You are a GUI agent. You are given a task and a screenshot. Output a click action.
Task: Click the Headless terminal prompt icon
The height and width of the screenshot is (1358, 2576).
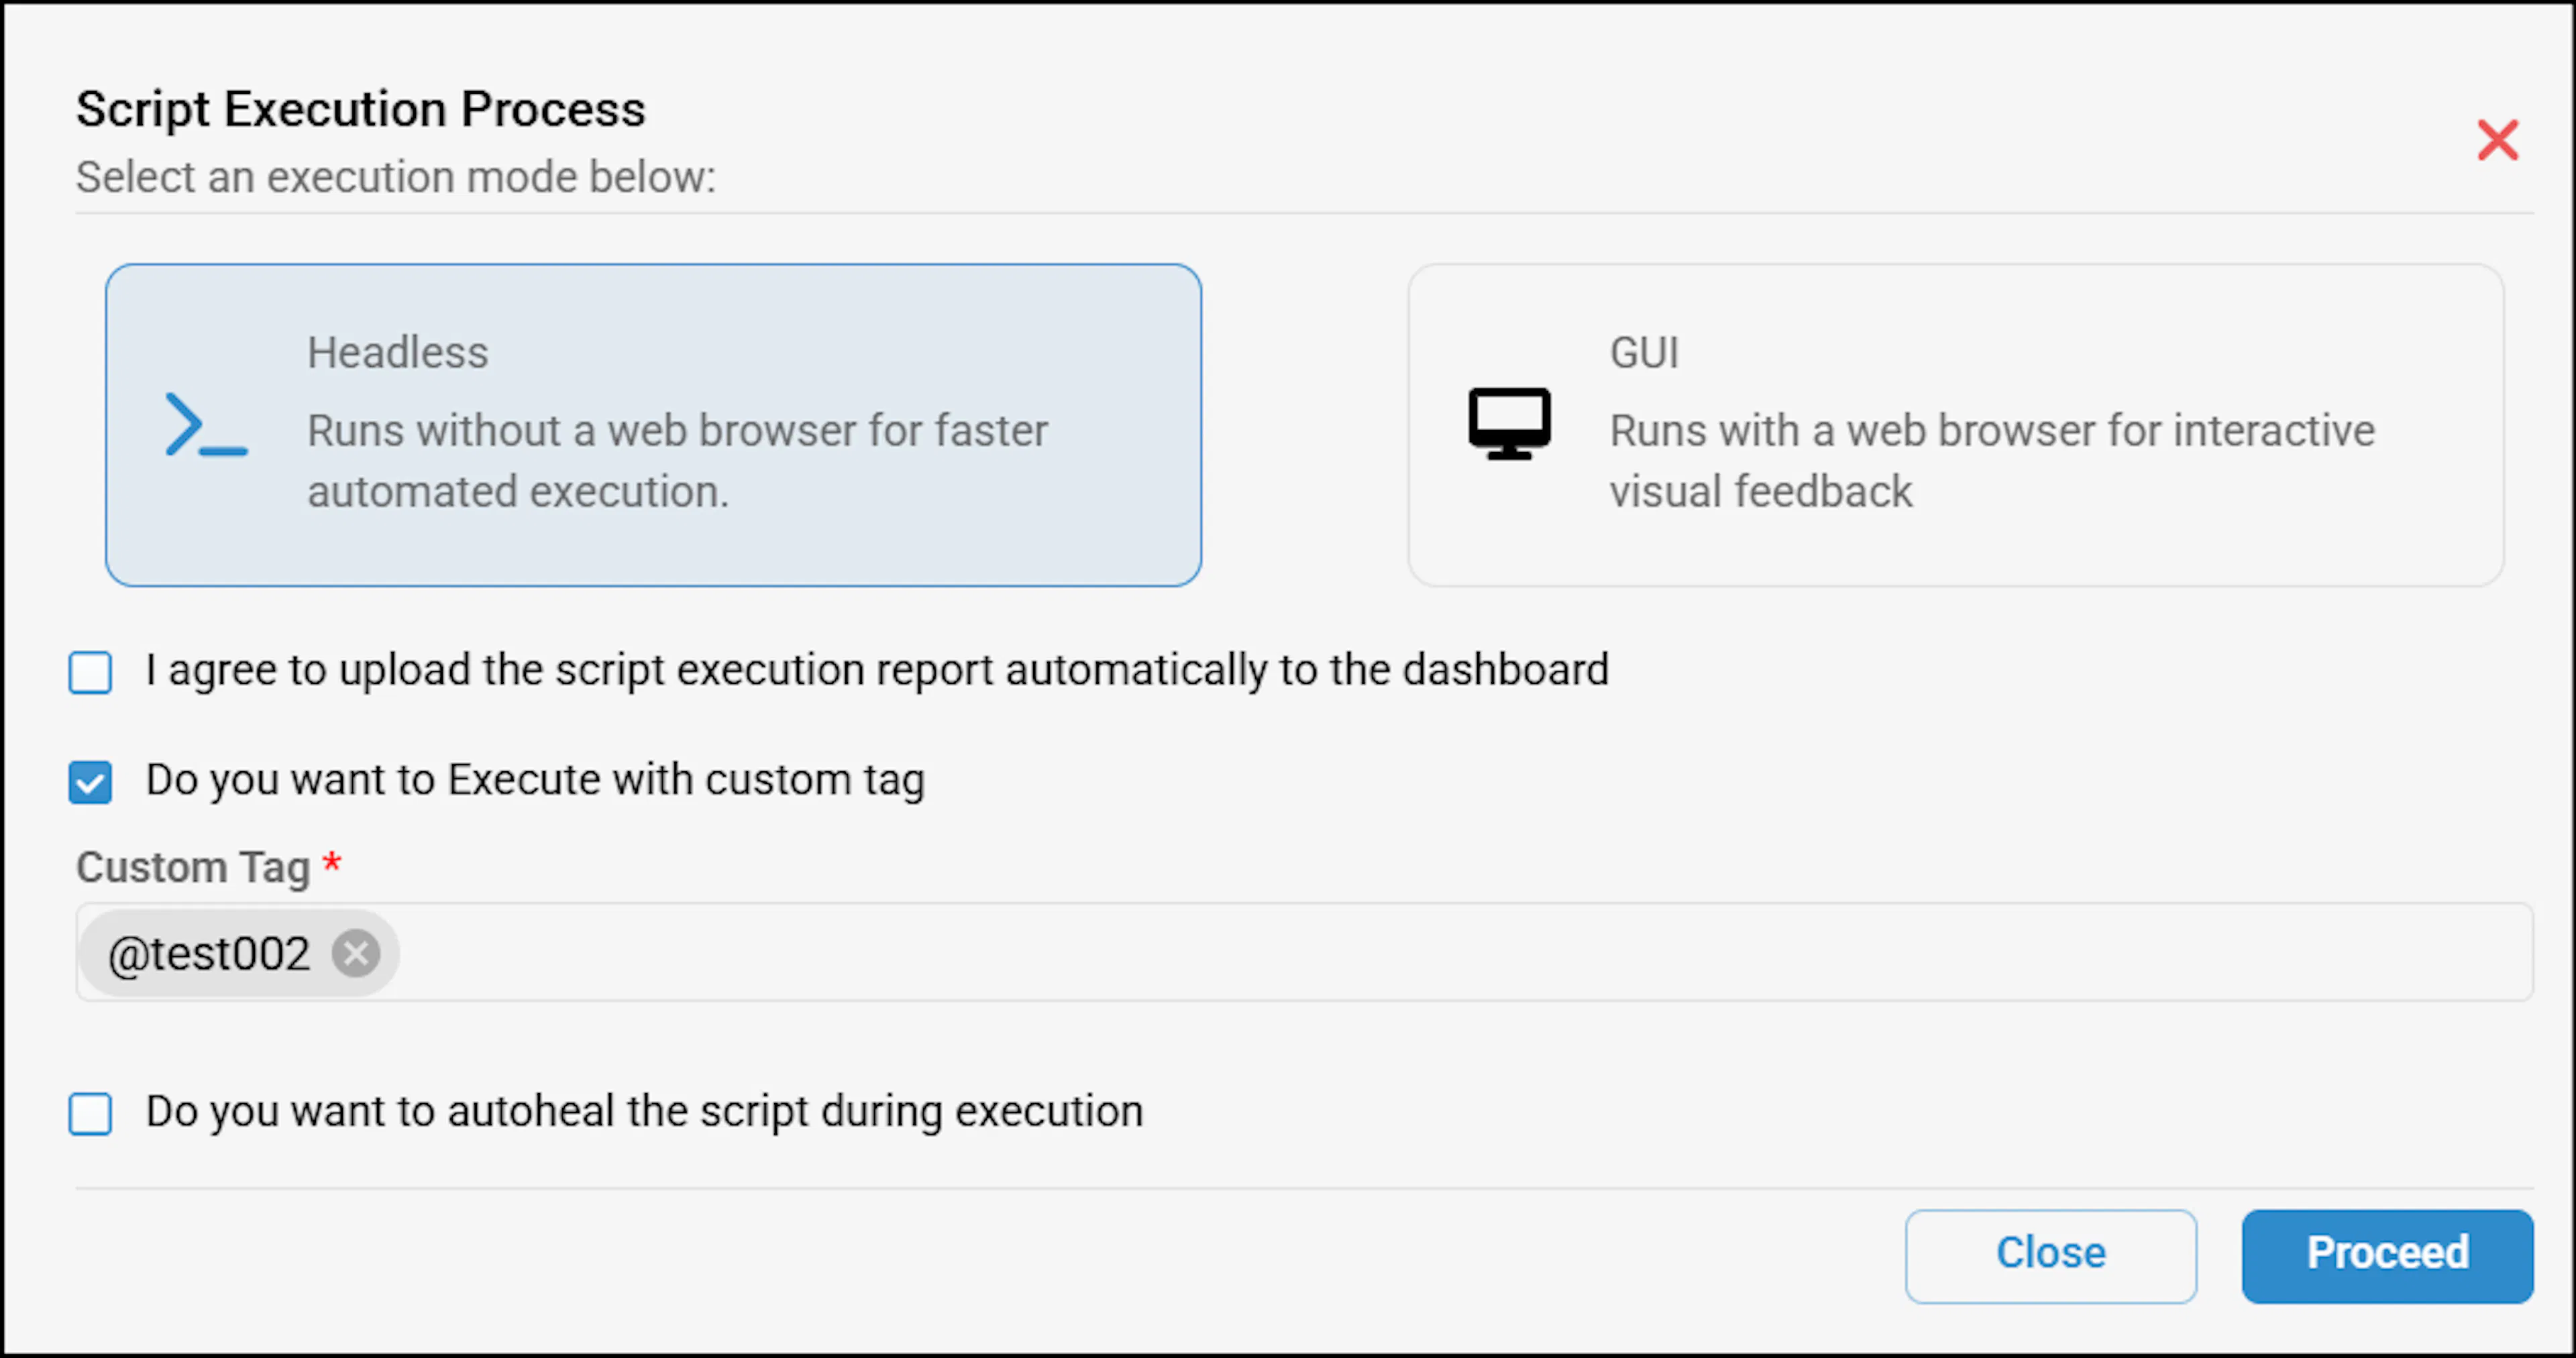coord(206,425)
